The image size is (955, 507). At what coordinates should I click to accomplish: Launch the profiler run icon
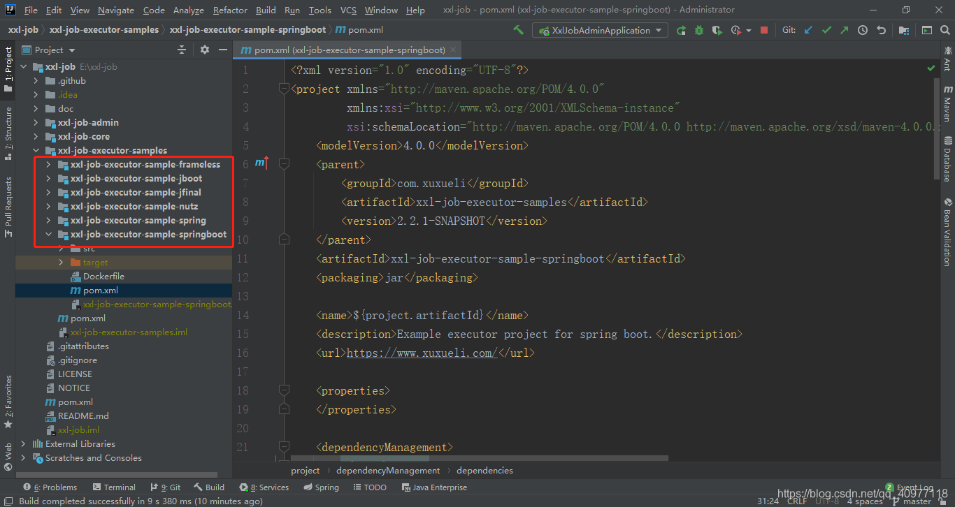tap(735, 30)
